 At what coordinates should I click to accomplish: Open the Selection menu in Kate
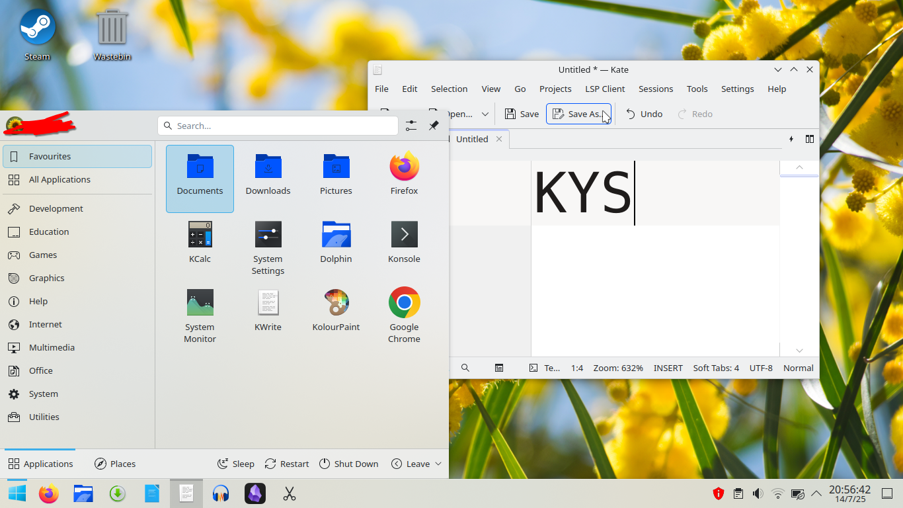point(449,89)
